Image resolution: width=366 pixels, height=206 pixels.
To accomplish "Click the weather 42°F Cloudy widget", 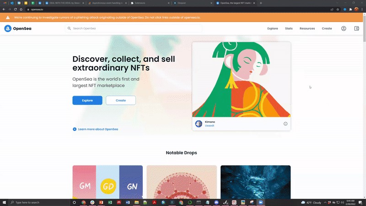I will [x=311, y=202].
